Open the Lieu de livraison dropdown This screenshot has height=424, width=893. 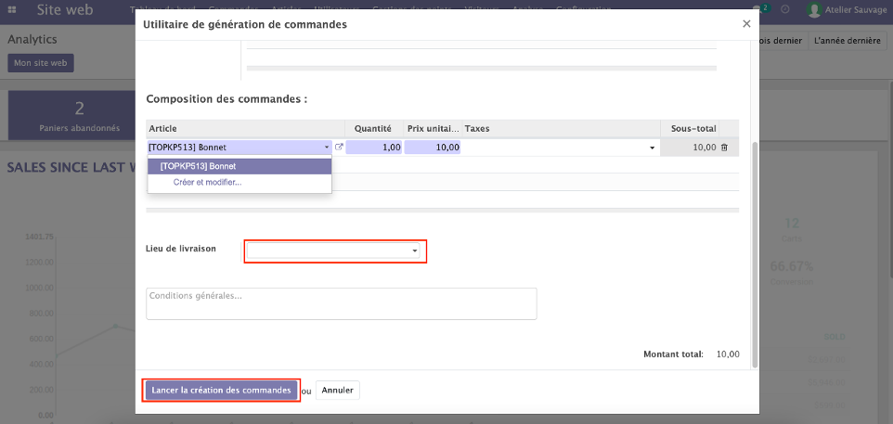click(x=334, y=251)
